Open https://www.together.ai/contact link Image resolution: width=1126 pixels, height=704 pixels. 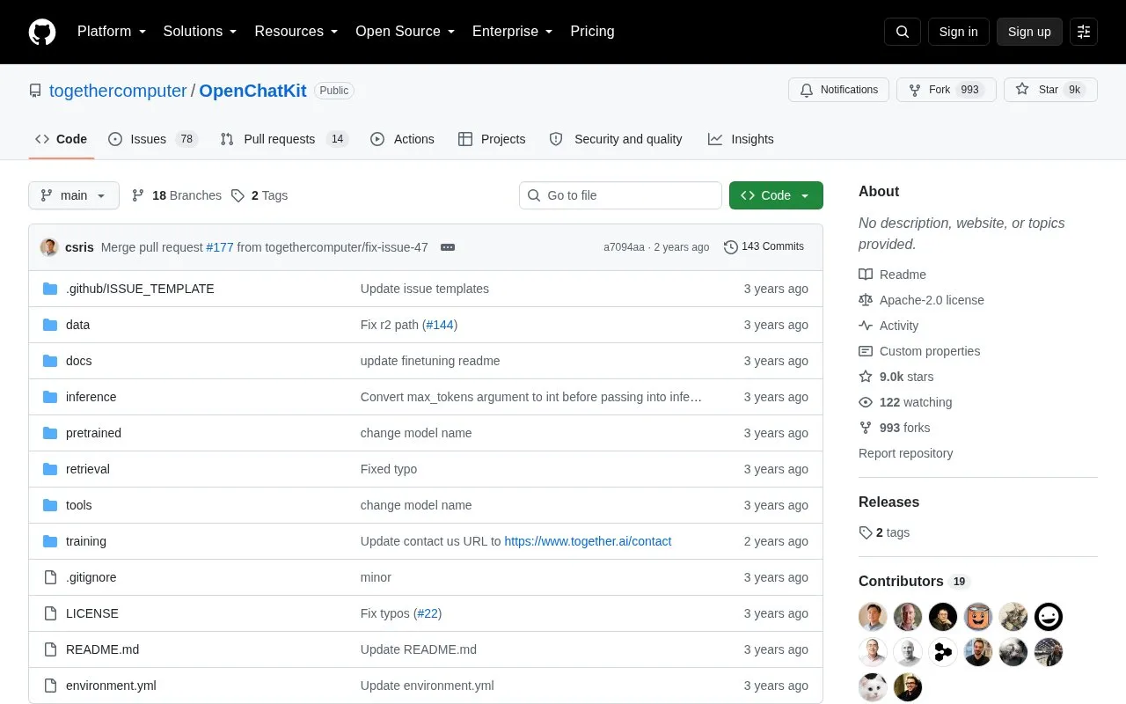588,541
